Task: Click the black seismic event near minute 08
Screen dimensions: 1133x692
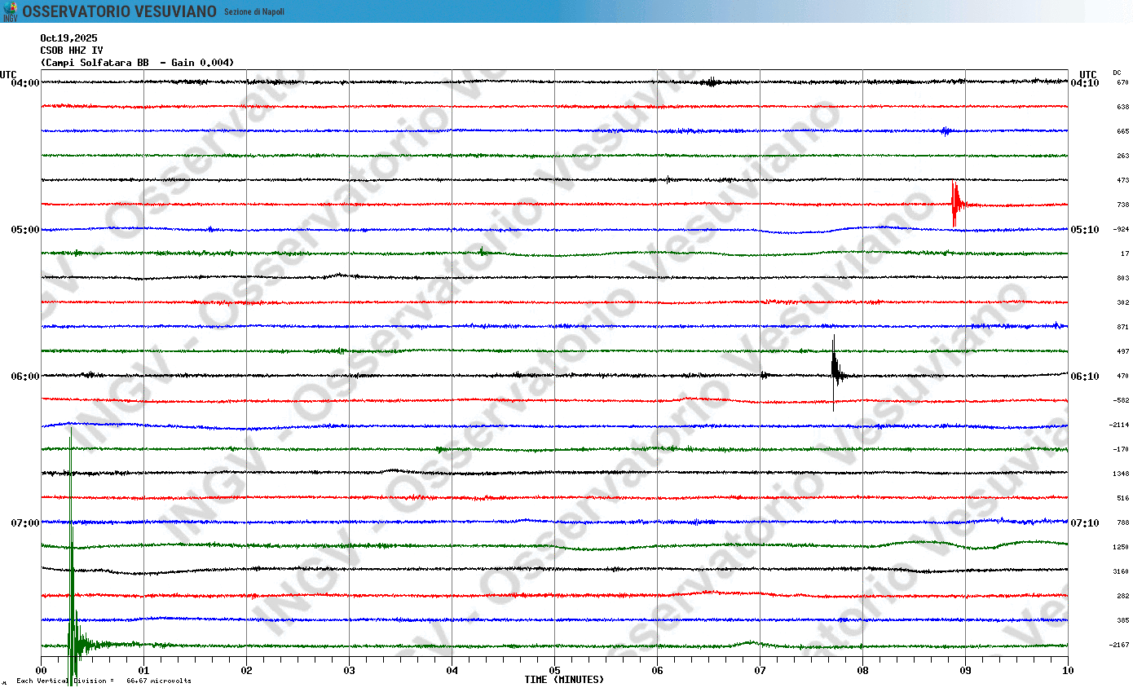Action: point(835,372)
